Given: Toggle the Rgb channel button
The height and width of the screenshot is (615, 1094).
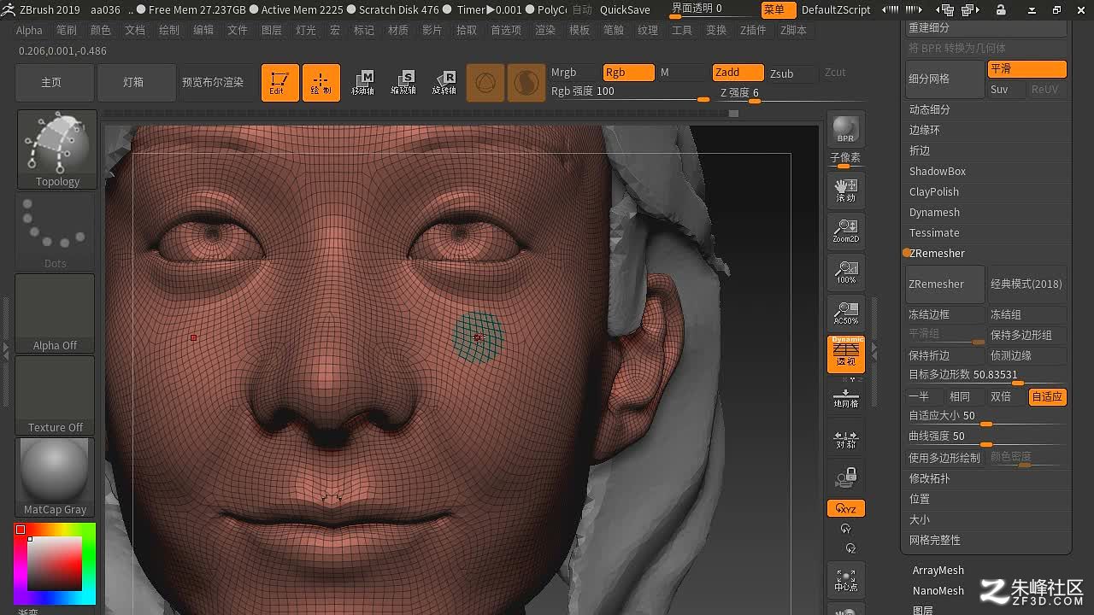Looking at the screenshot, I should (628, 73).
